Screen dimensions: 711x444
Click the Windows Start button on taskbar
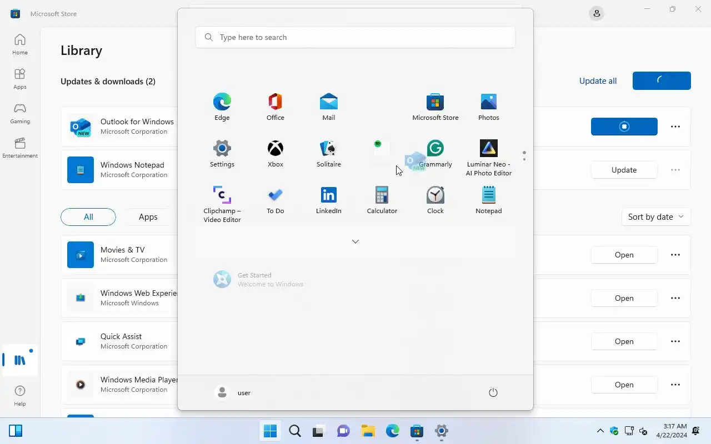271,431
